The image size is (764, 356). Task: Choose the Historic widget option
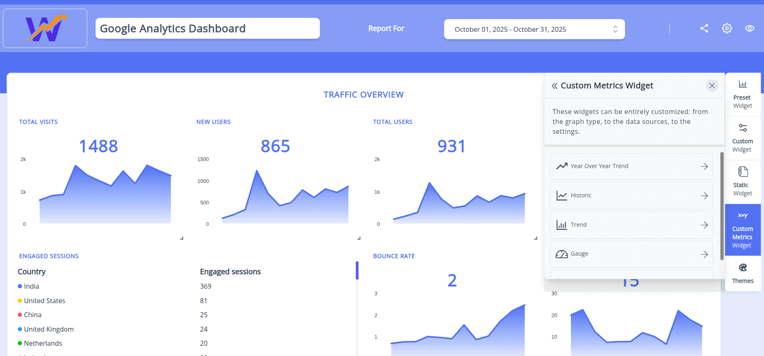(x=631, y=196)
